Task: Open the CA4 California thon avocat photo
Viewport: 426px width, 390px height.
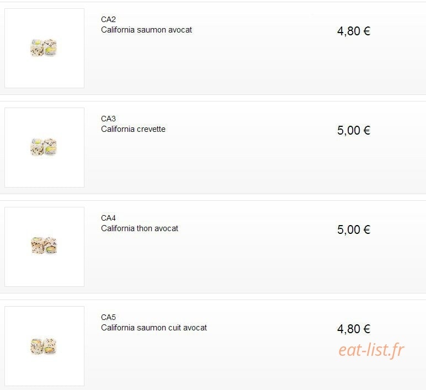Action: pos(44,247)
